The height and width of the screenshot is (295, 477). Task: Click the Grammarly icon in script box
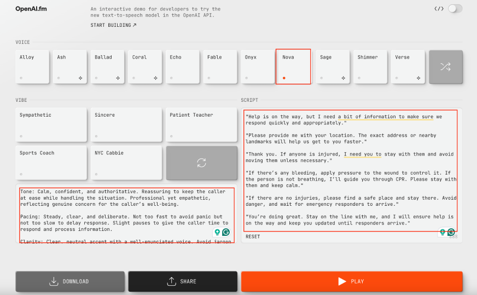(x=451, y=232)
